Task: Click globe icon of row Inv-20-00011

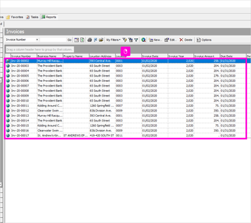Action: [8, 106]
